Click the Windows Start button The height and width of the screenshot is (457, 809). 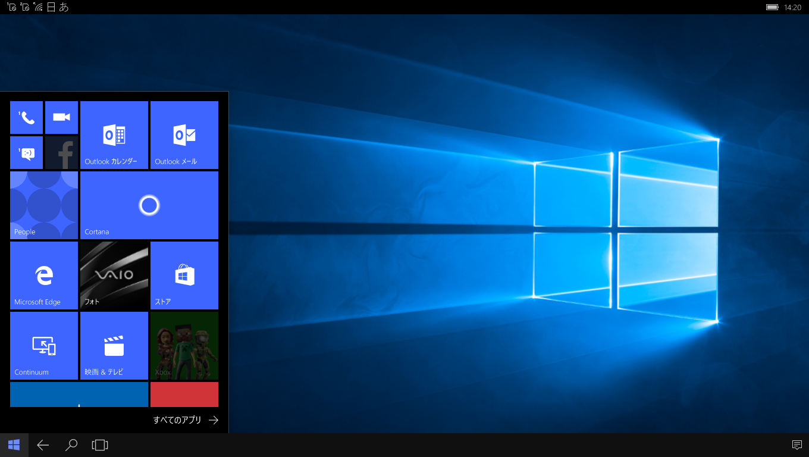[14, 445]
